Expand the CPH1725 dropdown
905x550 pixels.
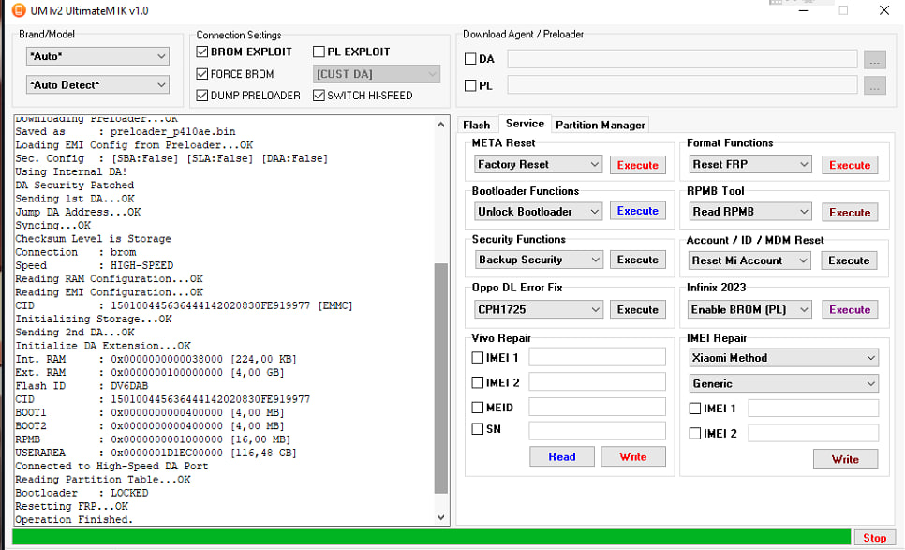538,309
